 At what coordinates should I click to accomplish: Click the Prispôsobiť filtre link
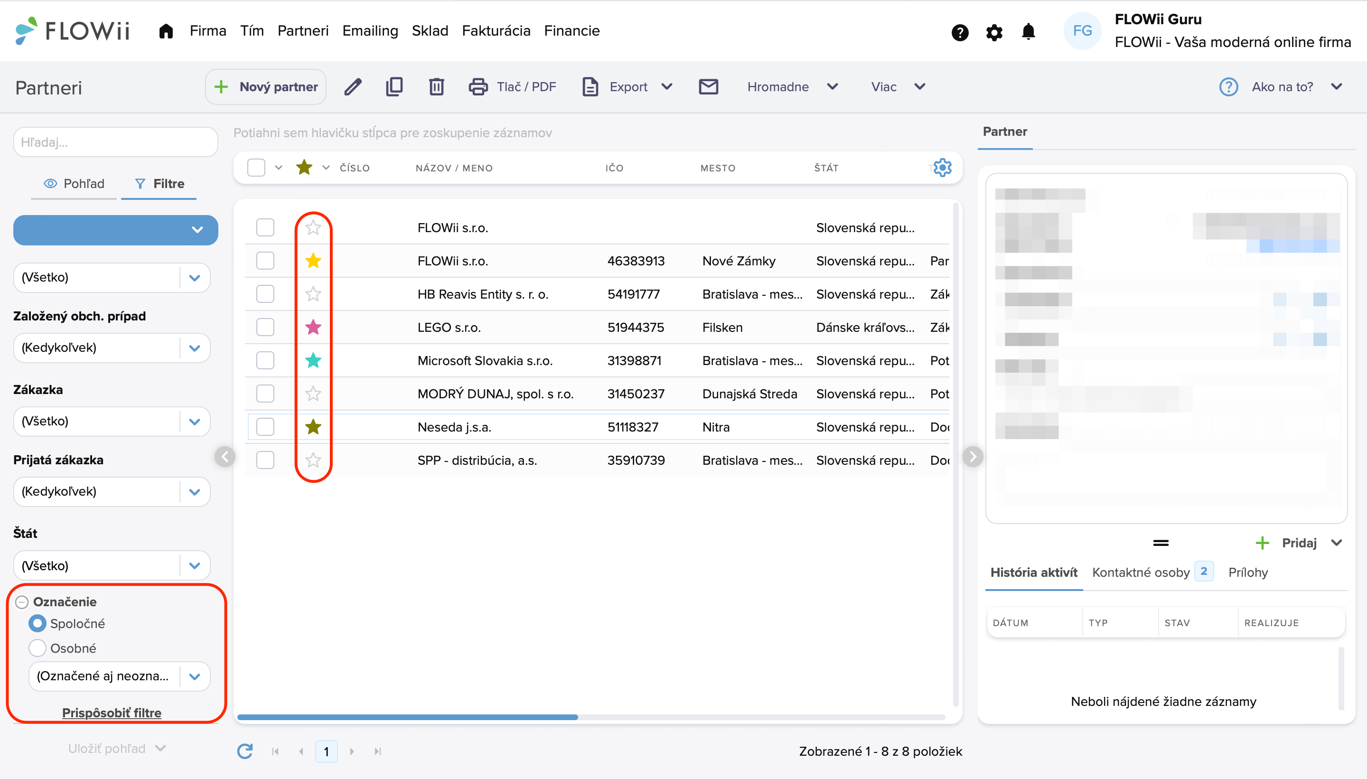point(111,713)
